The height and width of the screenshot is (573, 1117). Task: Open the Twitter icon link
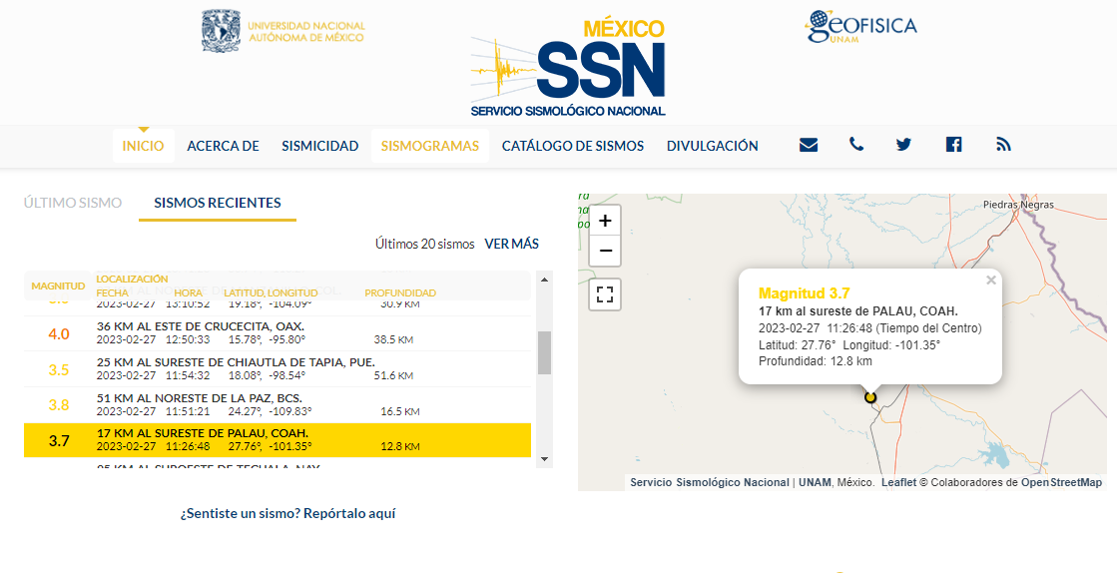904,145
